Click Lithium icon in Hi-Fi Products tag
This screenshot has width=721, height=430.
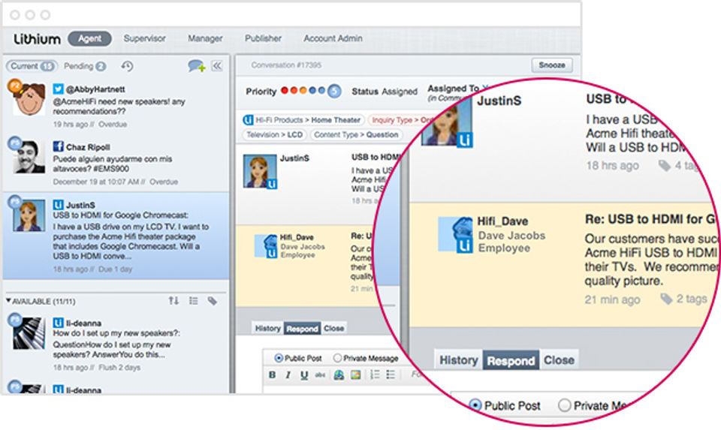coord(249,120)
